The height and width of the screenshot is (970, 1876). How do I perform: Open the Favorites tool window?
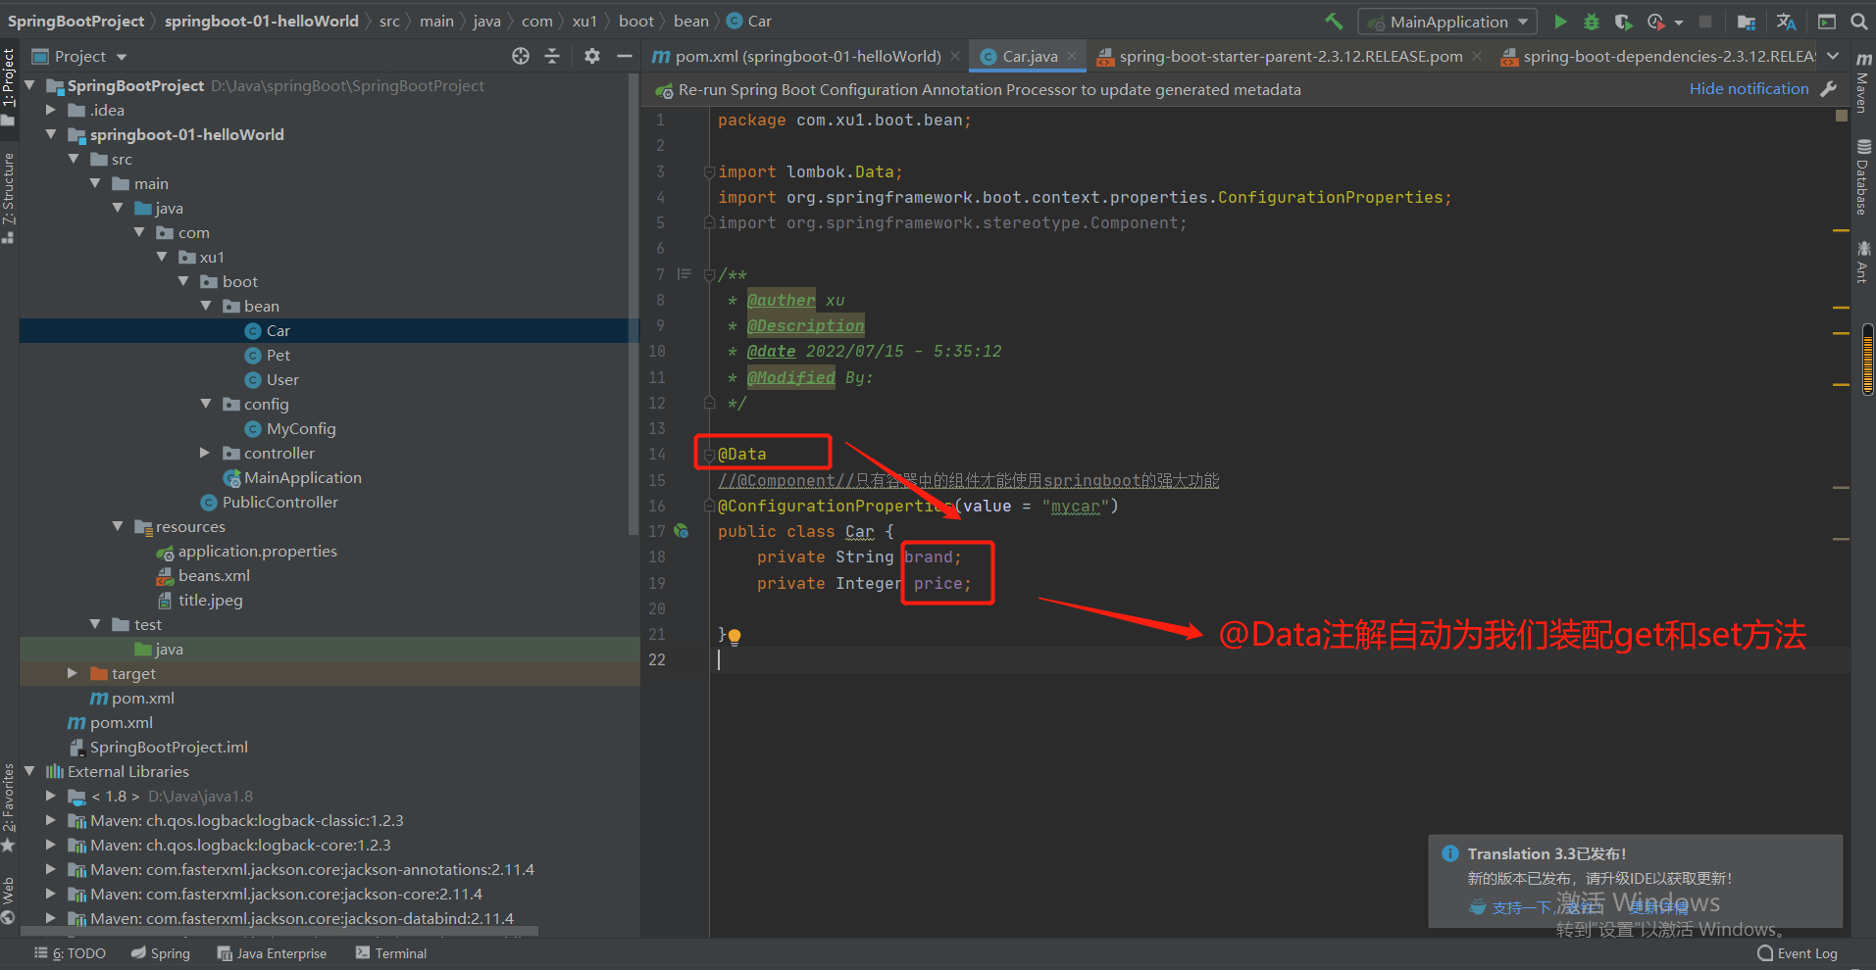9,806
